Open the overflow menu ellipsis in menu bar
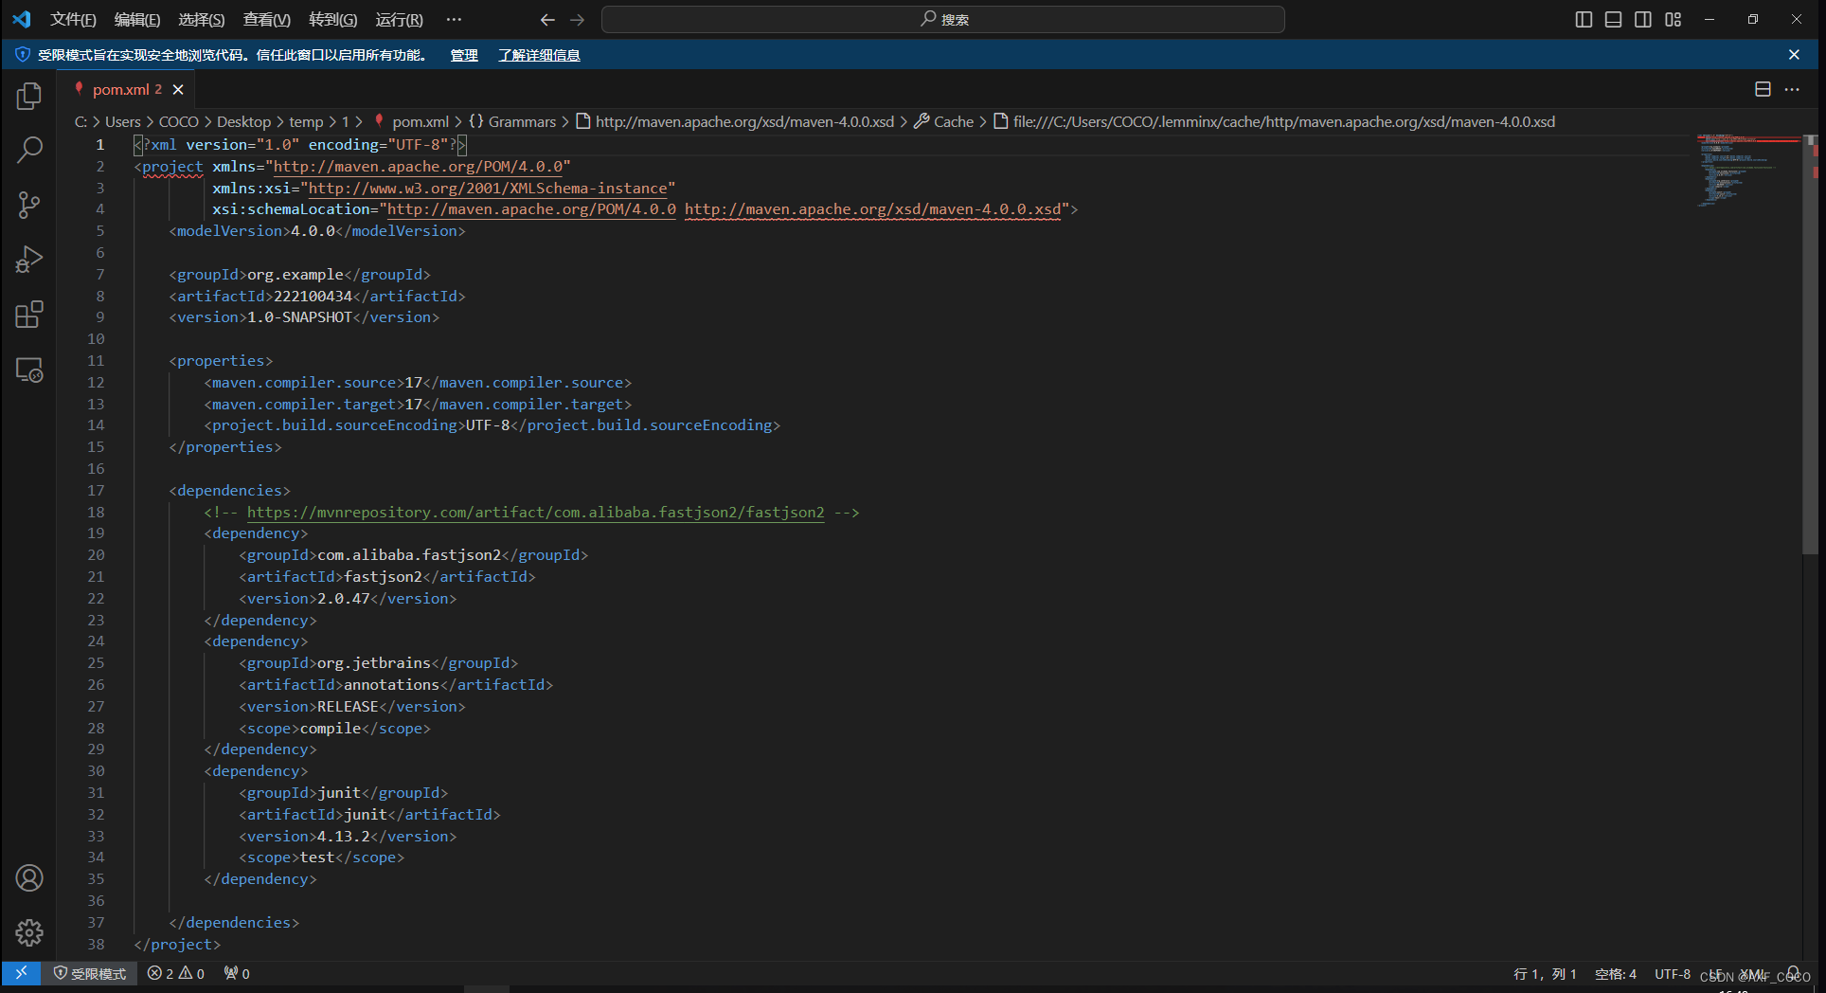The height and width of the screenshot is (993, 1826). [454, 19]
